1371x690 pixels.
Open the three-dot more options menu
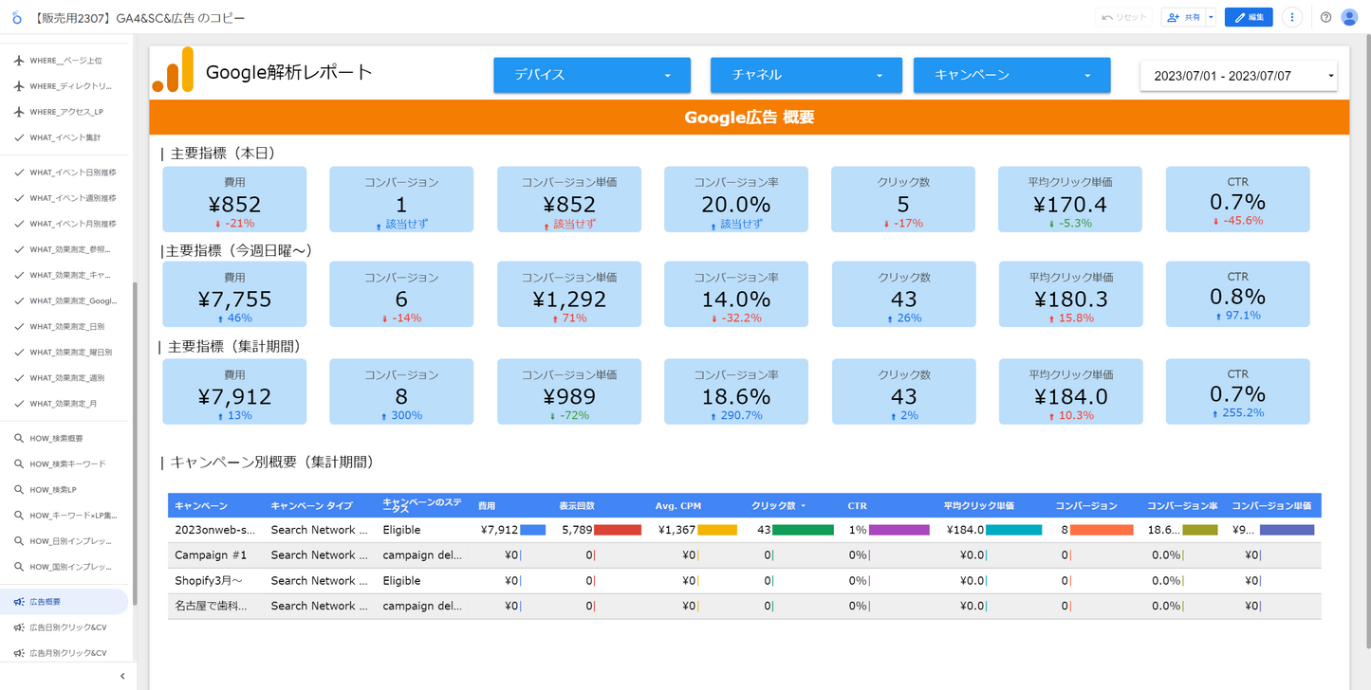coord(1291,17)
